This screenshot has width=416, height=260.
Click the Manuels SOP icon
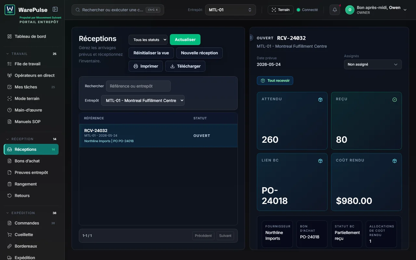[9, 122]
